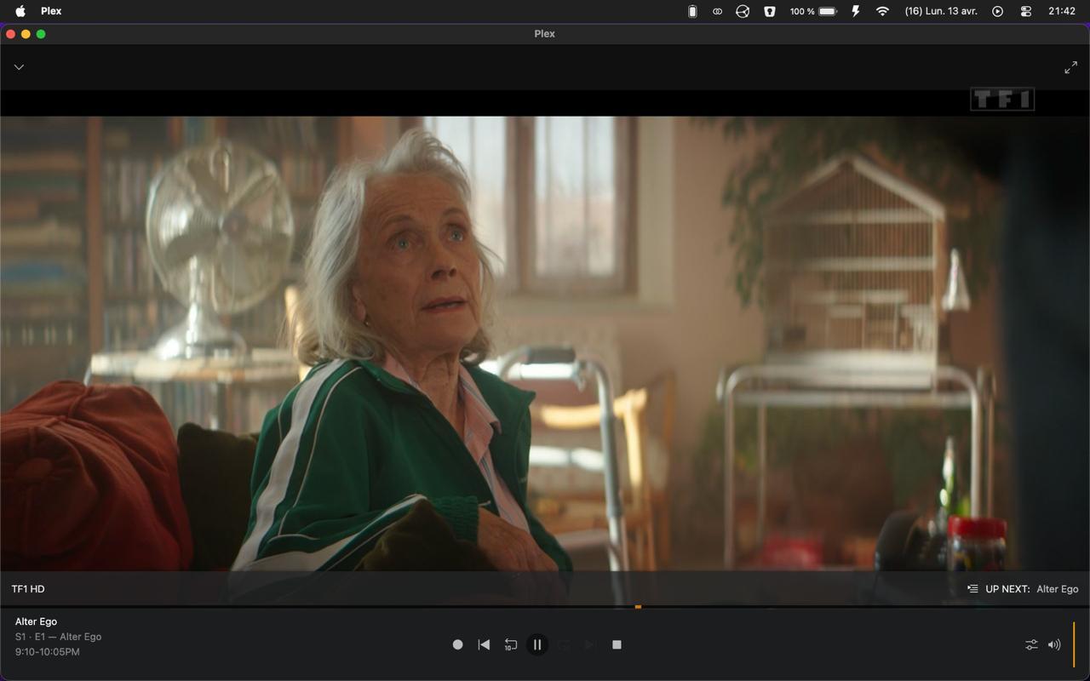The height and width of the screenshot is (681, 1090).
Task: Click the Alter Ego program title
Action: (36, 621)
